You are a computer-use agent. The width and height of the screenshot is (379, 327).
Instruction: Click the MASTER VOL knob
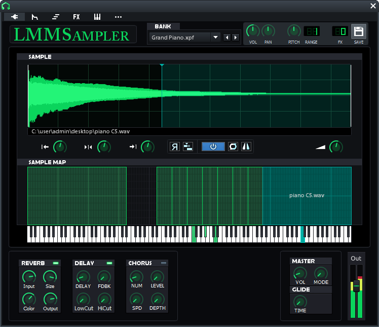tap(300, 273)
